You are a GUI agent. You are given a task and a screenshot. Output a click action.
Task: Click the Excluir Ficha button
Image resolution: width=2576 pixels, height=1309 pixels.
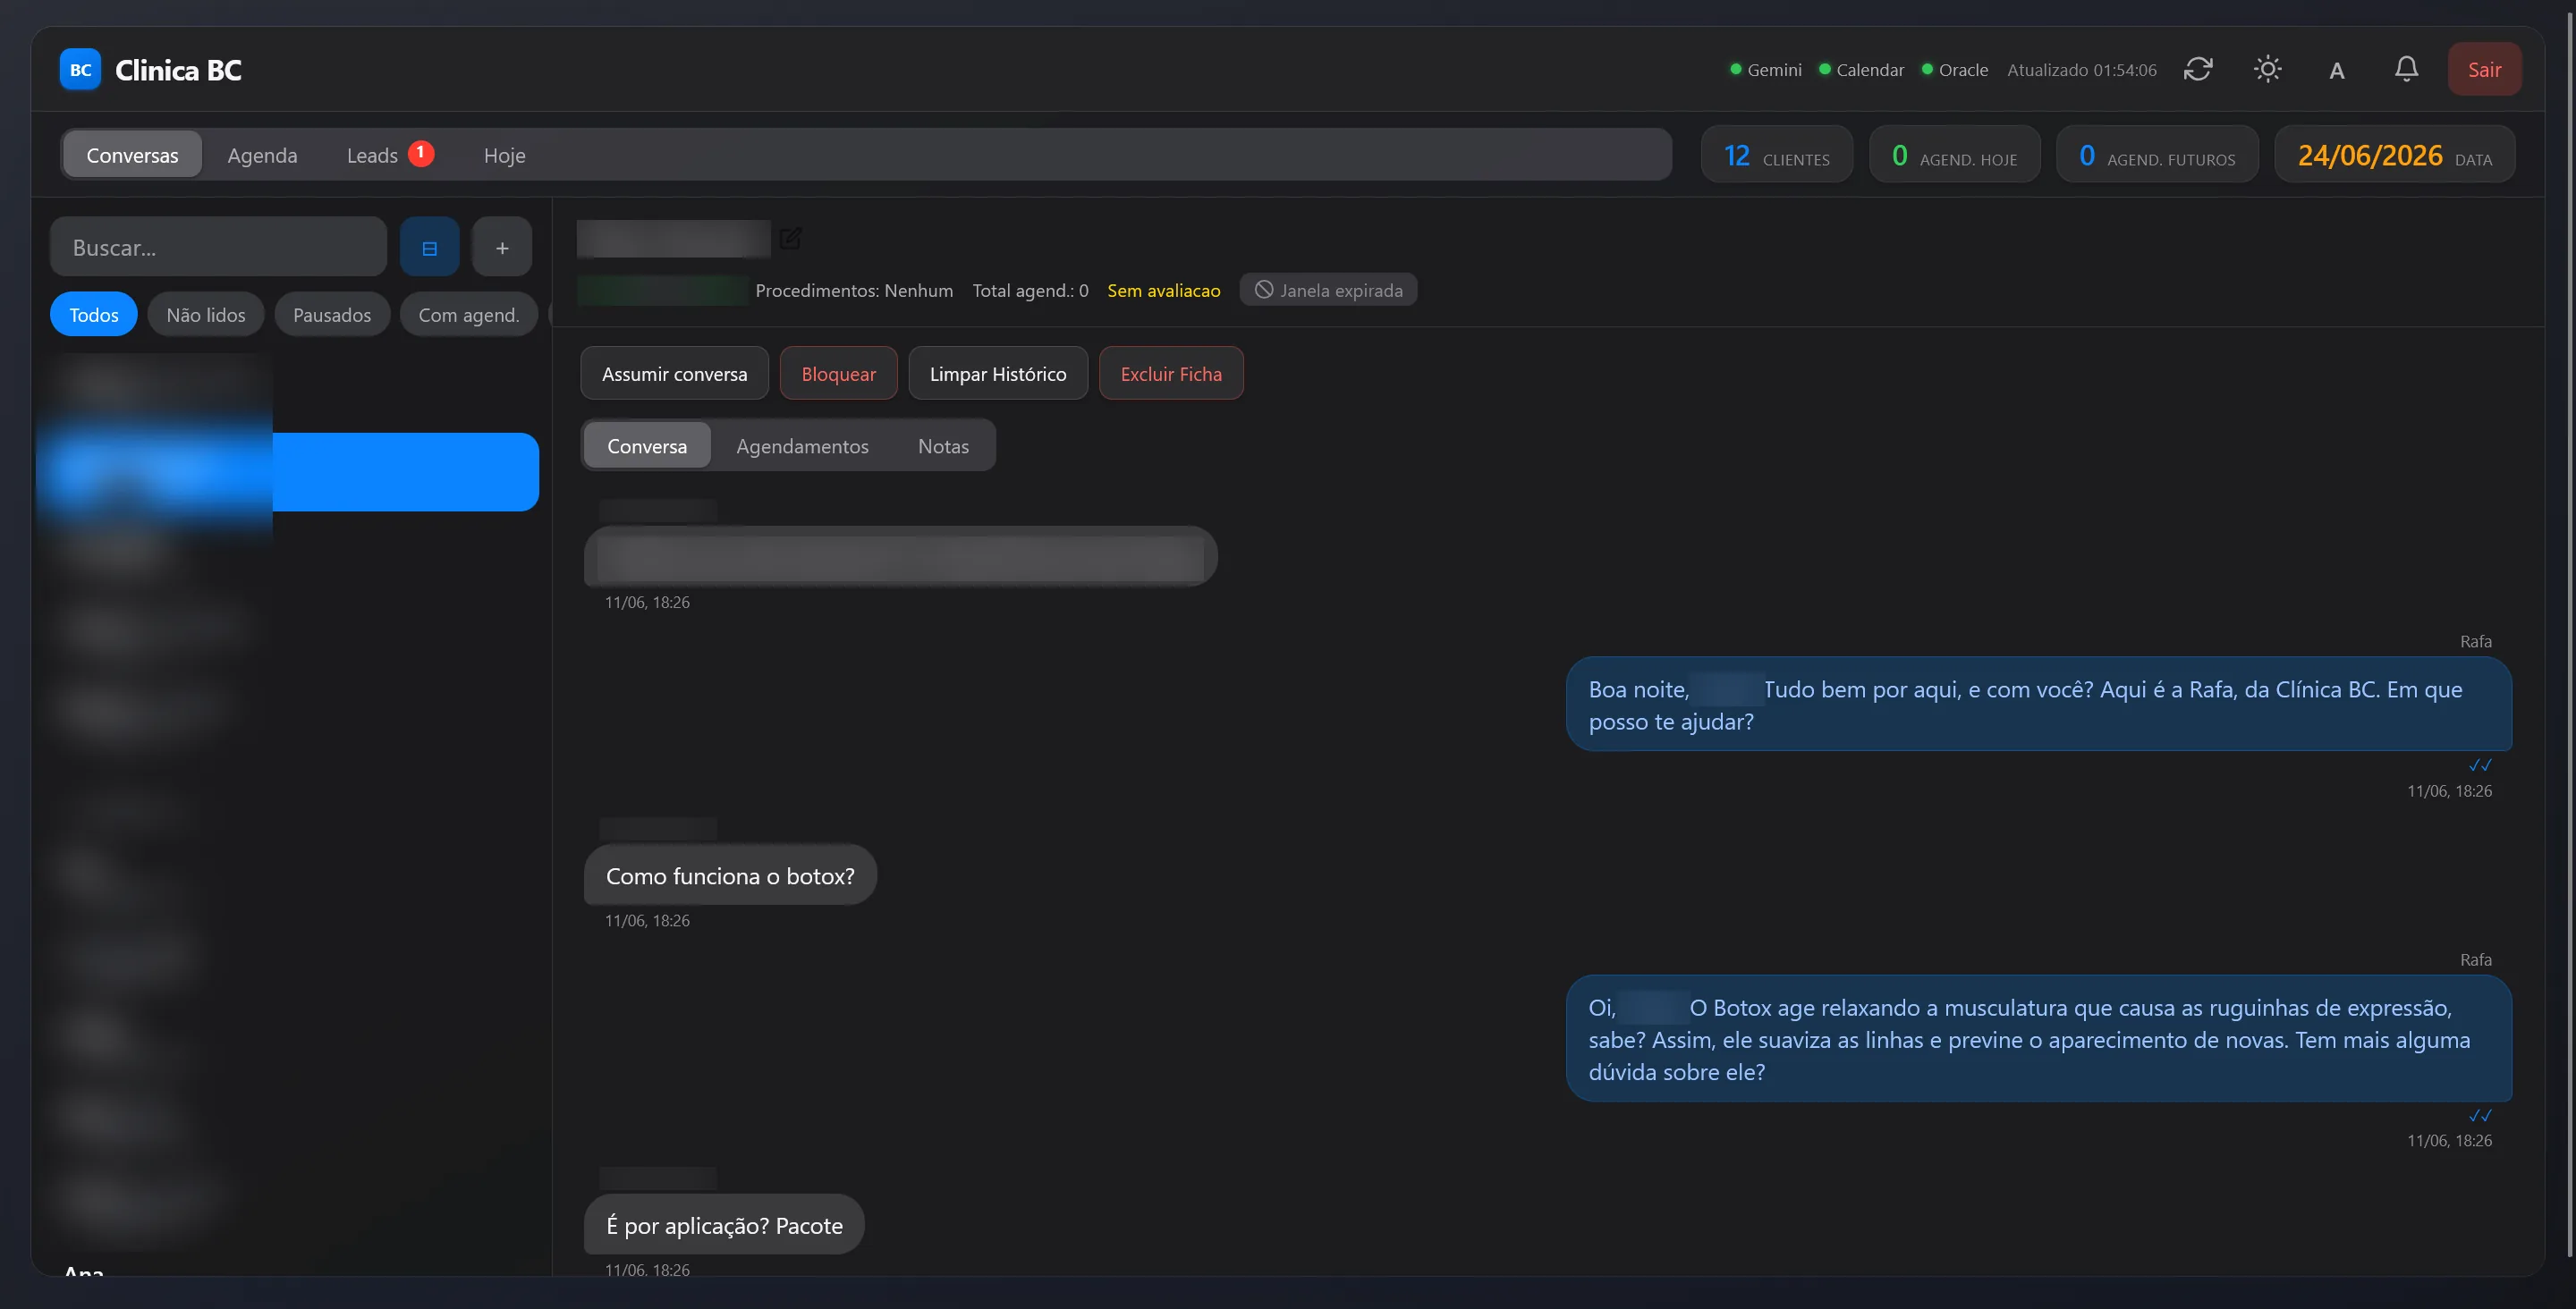click(1171, 374)
